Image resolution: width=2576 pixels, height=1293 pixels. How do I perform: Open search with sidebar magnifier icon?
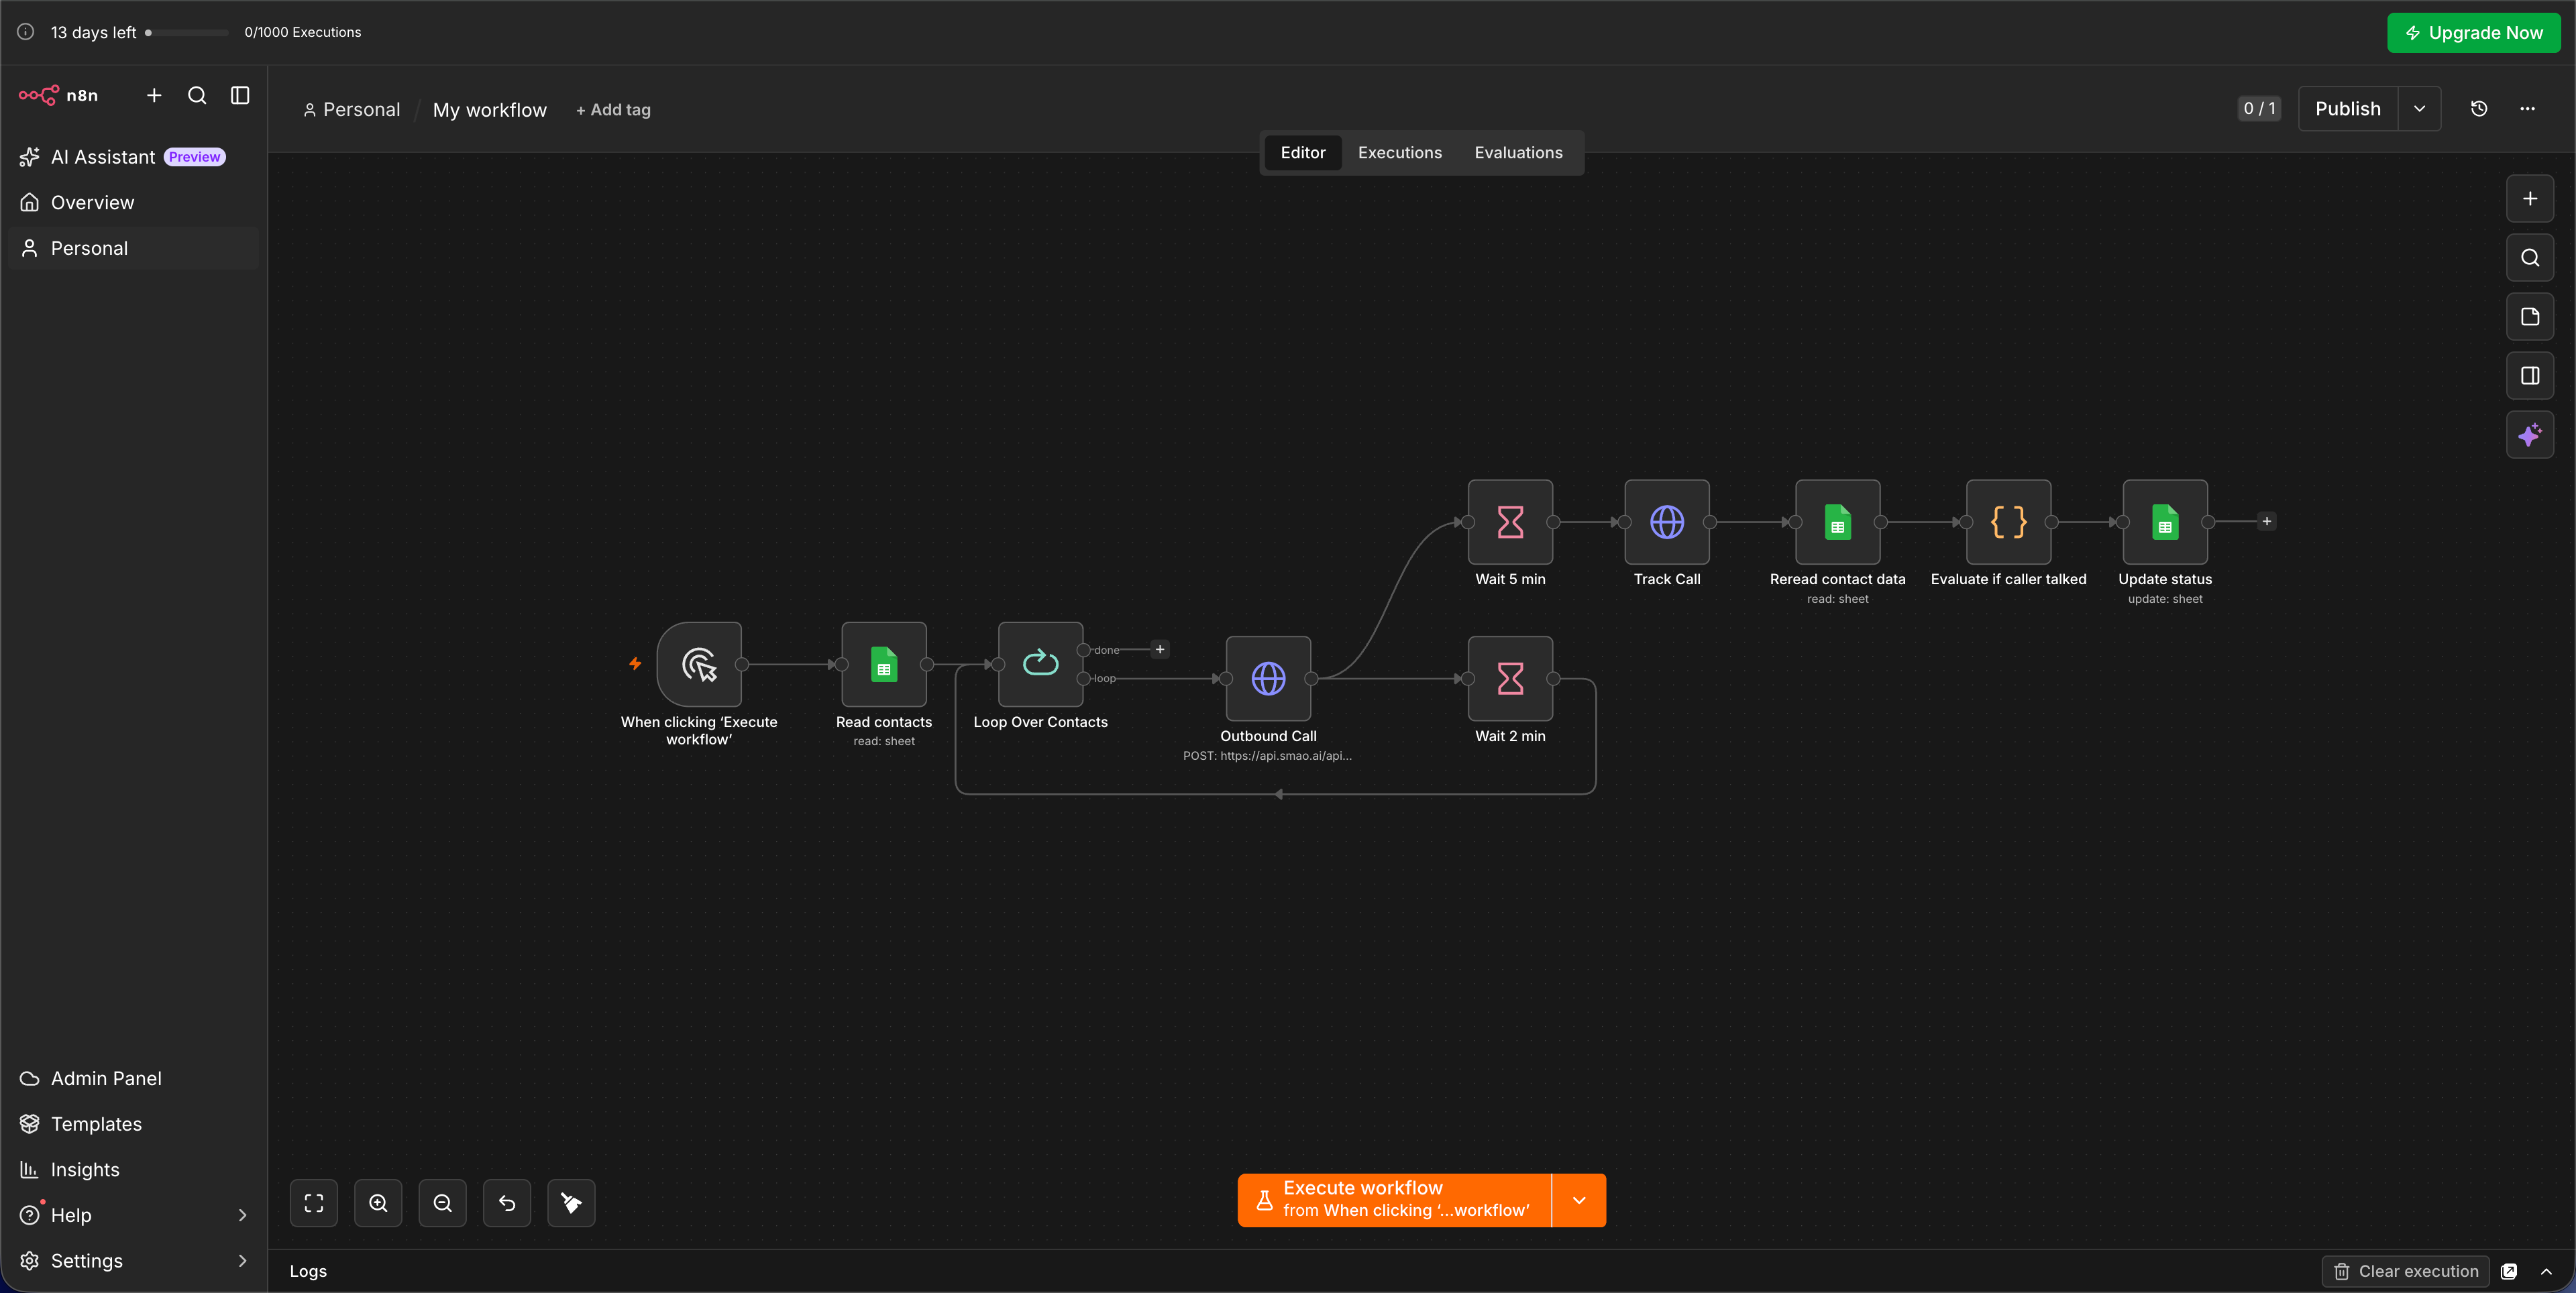click(197, 95)
